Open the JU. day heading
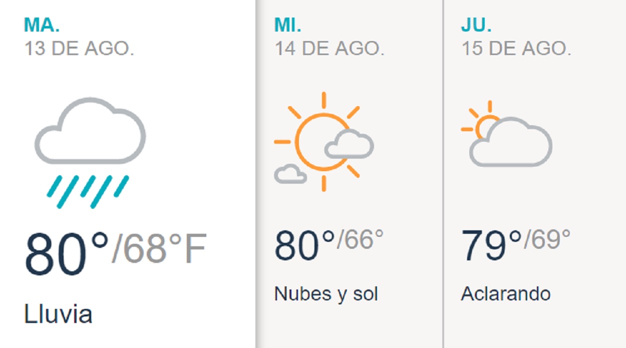The width and height of the screenshot is (626, 348). 476,25
